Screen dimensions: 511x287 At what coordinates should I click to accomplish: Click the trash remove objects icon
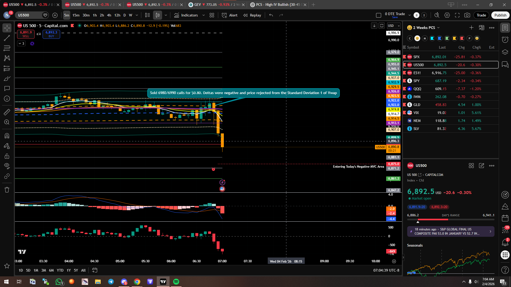pyautogui.click(x=7, y=190)
